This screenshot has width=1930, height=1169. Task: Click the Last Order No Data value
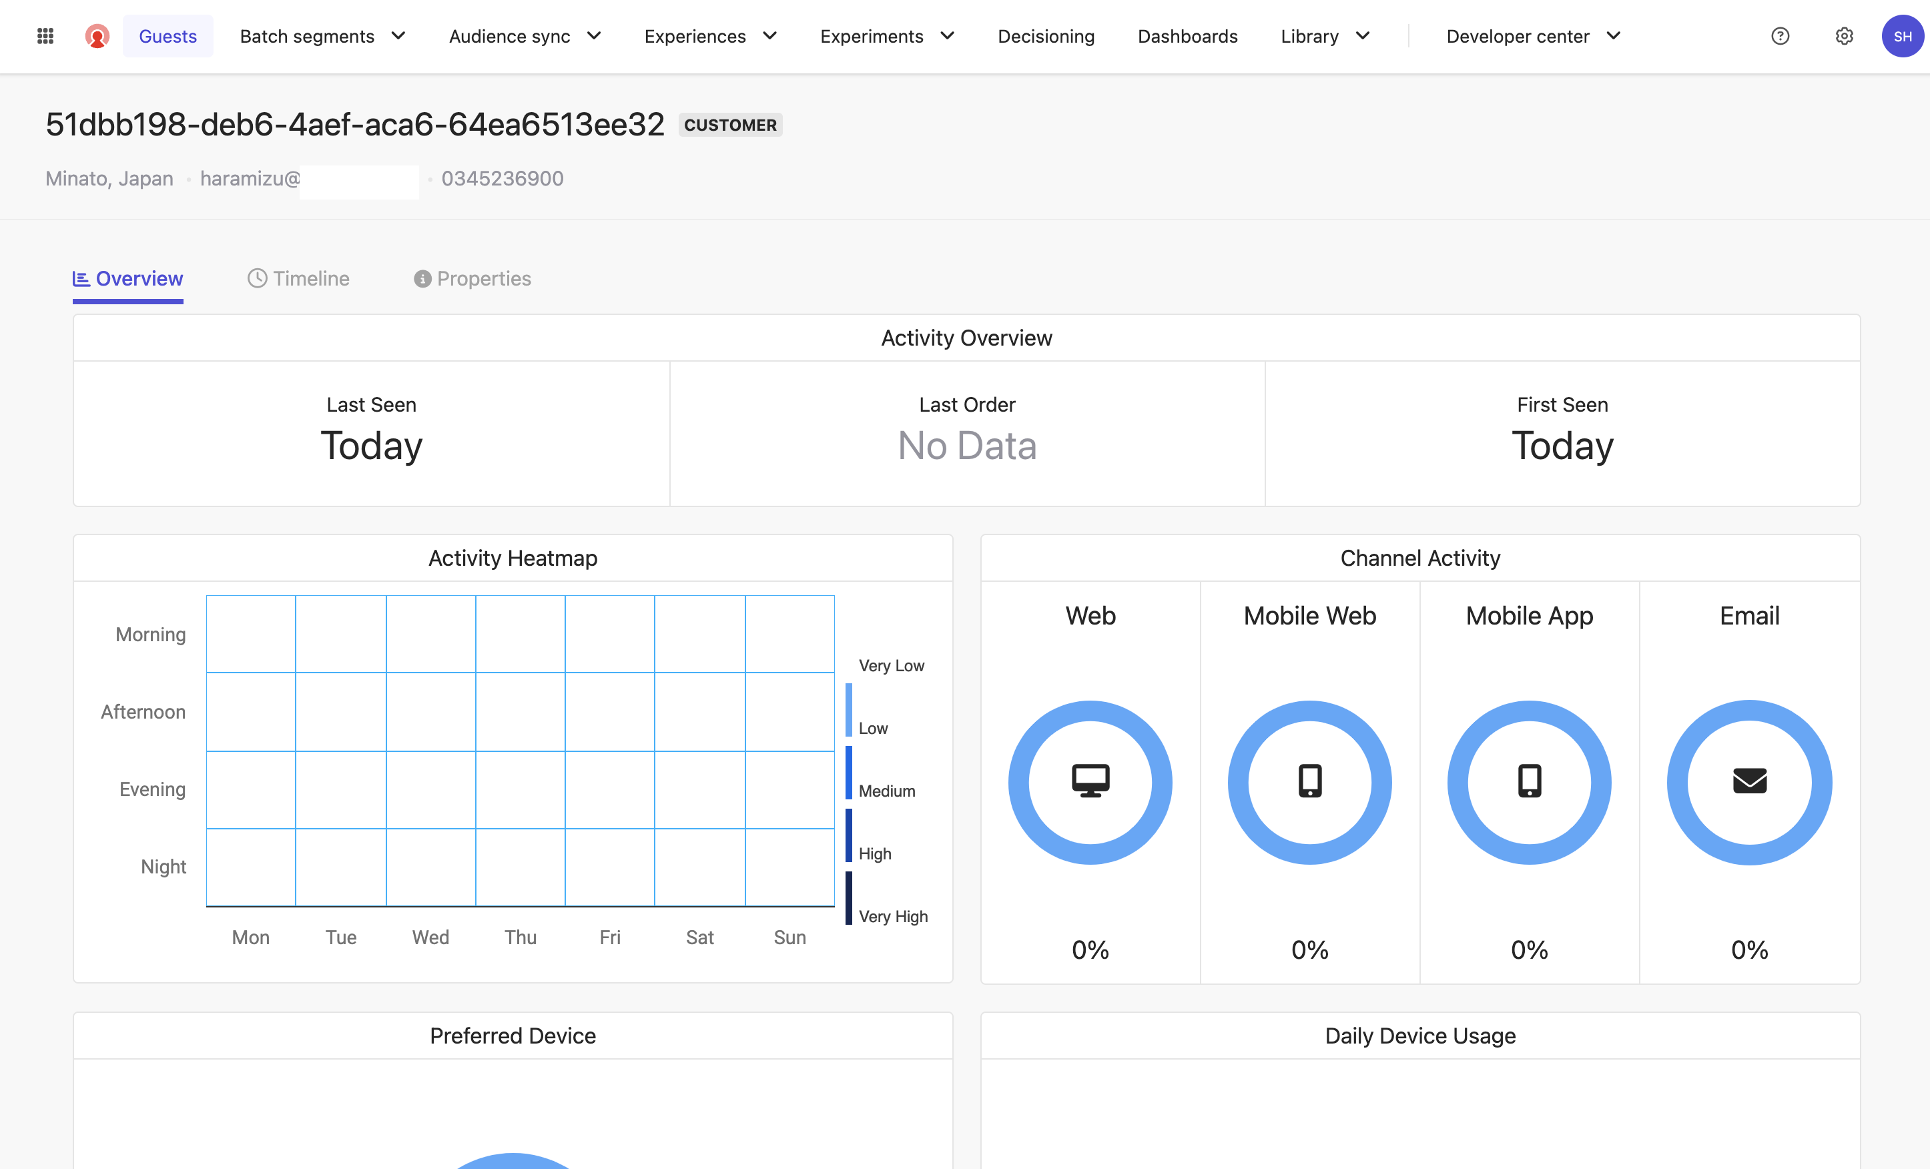[966, 446]
